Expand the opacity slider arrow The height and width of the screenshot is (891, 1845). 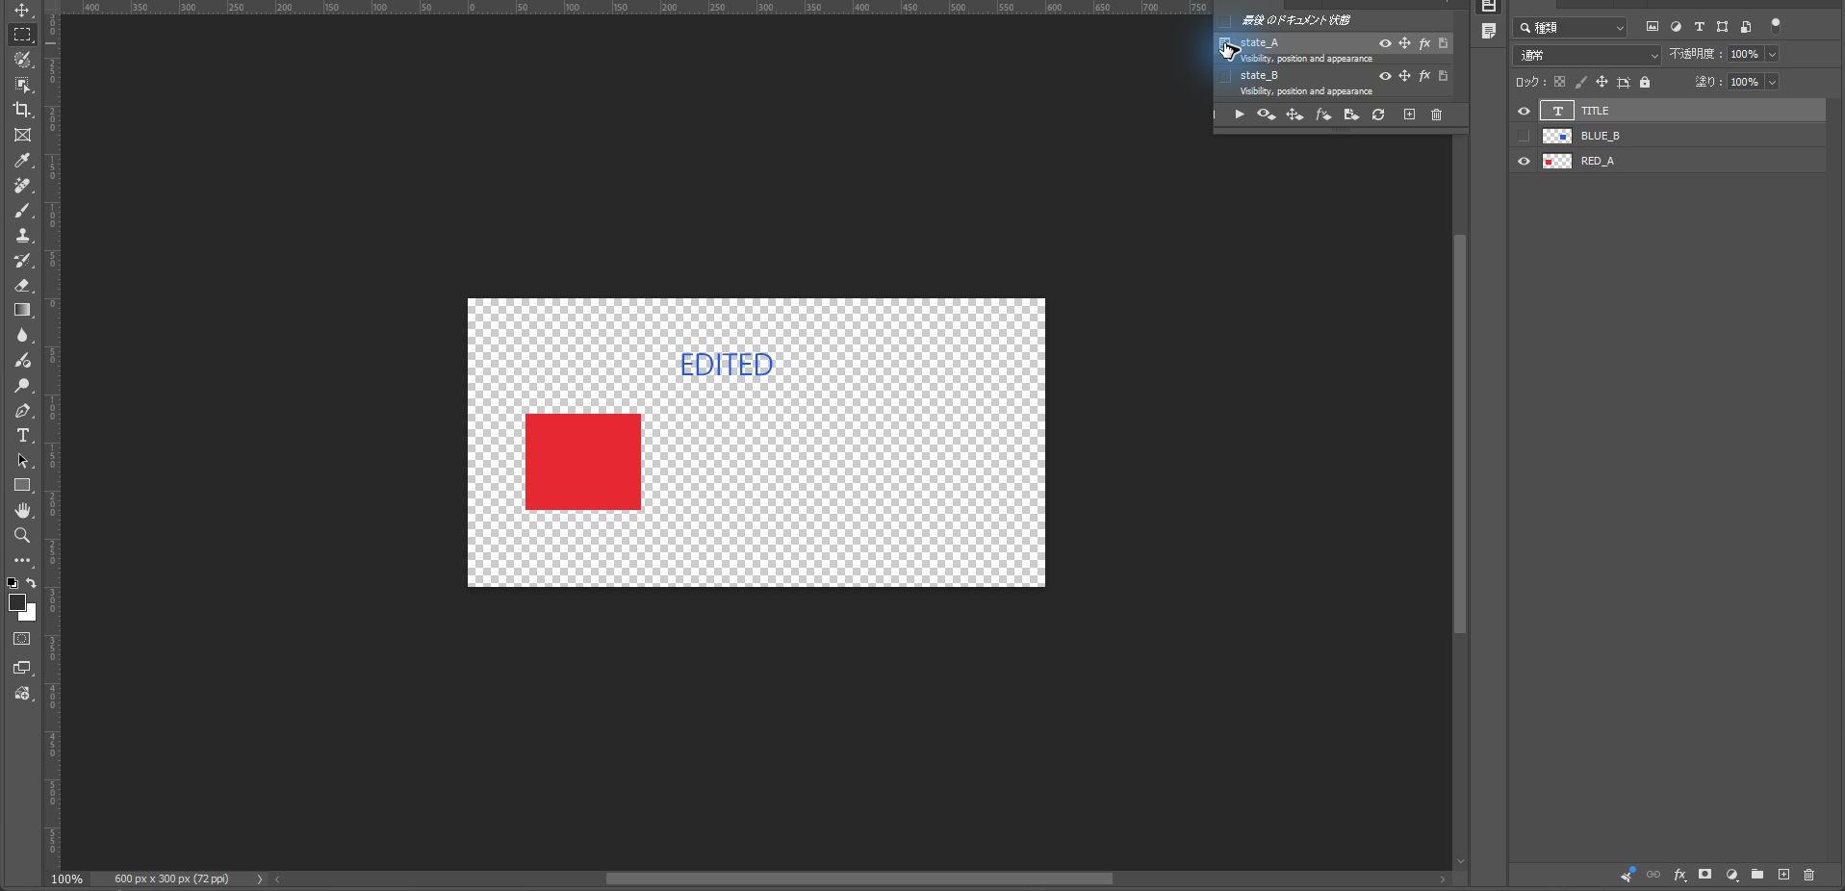point(1772,55)
